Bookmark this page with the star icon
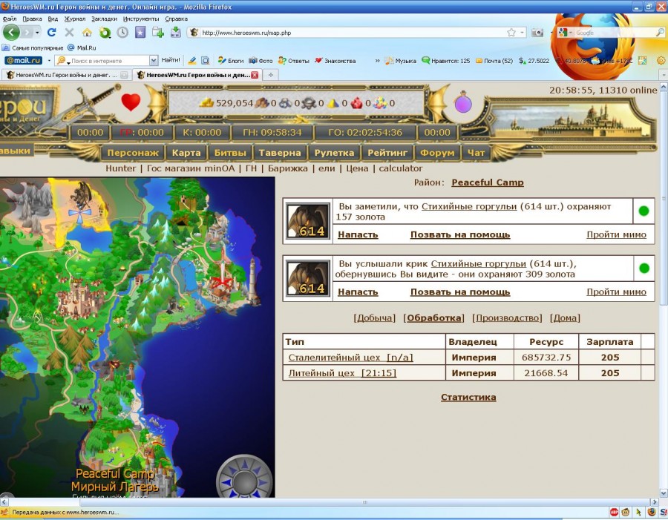Image resolution: width=668 pixels, height=520 pixels. (511, 33)
